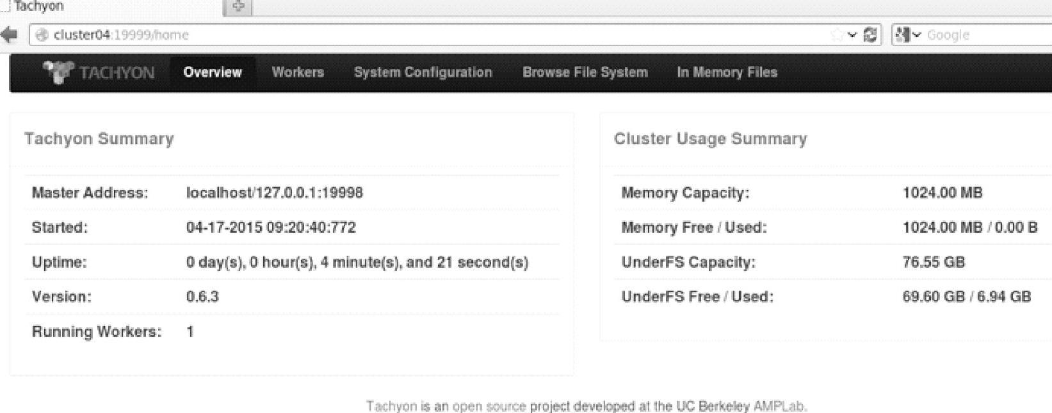The height and width of the screenshot is (413, 1052).
Task: Visit the AMPLab link in footer
Action: [x=779, y=406]
